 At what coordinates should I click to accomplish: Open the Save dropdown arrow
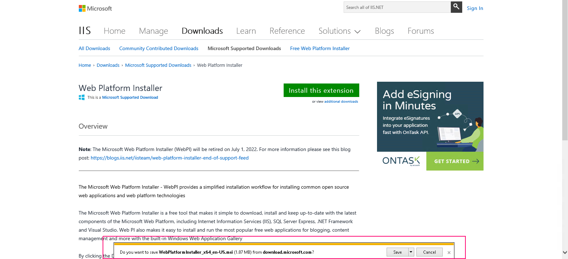[x=411, y=252]
